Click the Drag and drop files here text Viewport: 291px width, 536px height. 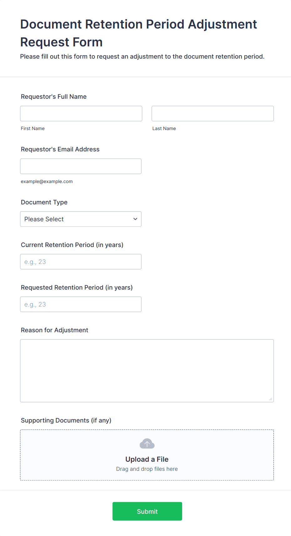(x=147, y=469)
